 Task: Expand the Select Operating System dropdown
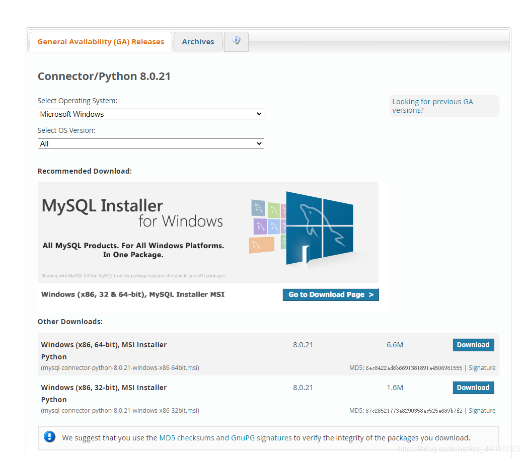(x=151, y=114)
